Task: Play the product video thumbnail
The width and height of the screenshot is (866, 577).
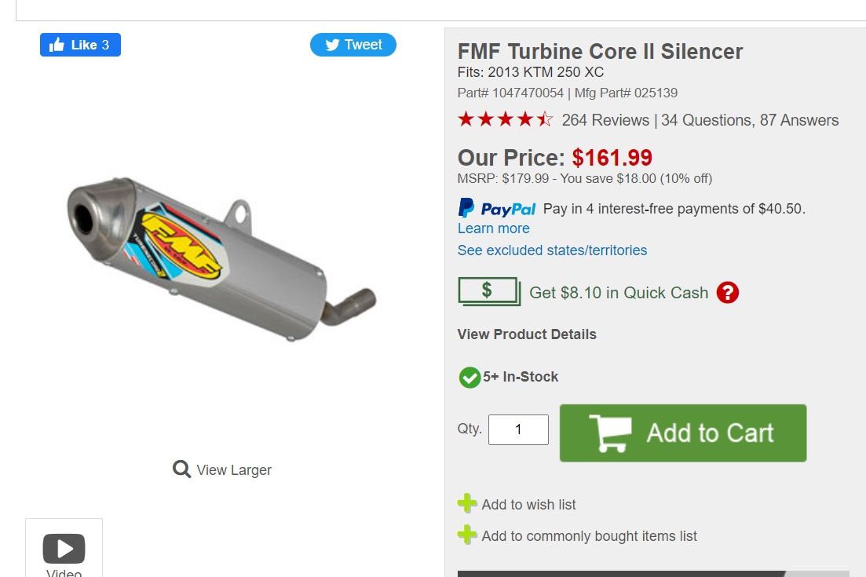Action: tap(64, 549)
